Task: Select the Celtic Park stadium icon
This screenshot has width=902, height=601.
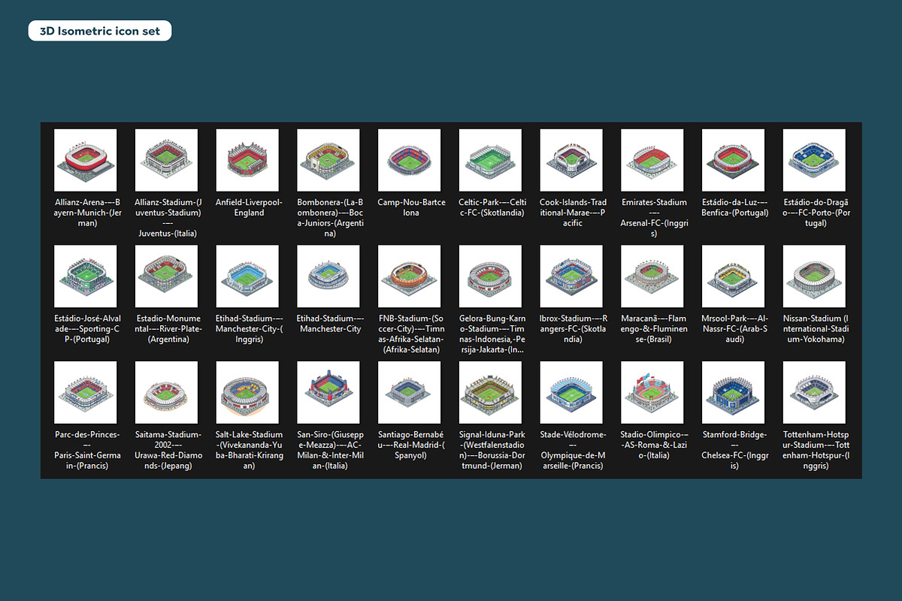Action: 491,160
